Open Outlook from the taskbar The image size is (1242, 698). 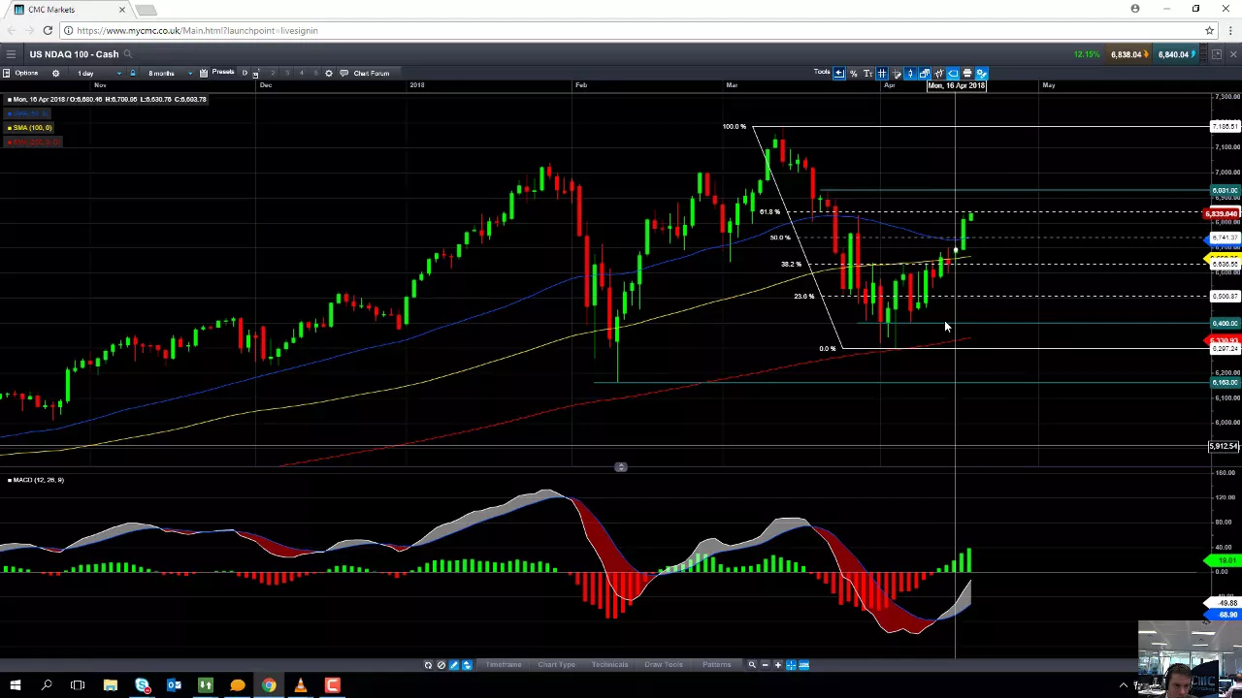pyautogui.click(x=174, y=686)
